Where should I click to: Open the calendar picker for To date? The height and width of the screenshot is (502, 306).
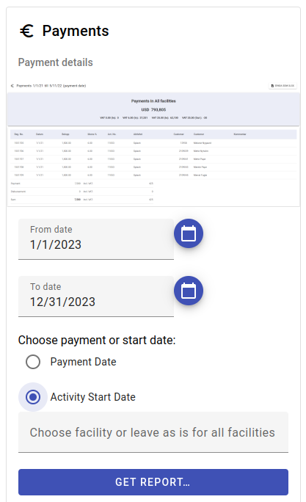[x=189, y=291]
